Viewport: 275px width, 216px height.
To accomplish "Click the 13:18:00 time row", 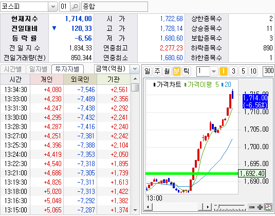I will 16,191.
